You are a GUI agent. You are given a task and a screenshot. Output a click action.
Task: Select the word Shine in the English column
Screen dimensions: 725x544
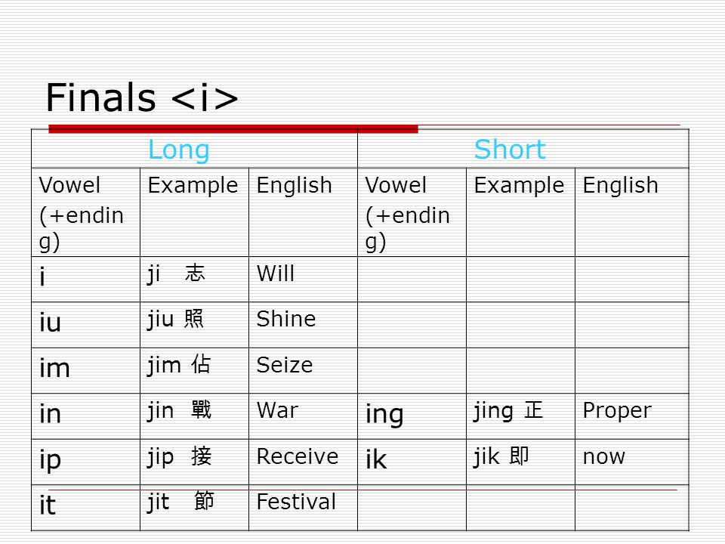pos(285,319)
